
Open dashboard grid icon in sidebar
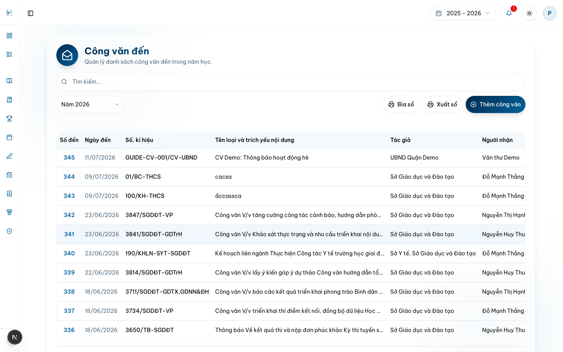click(x=9, y=36)
